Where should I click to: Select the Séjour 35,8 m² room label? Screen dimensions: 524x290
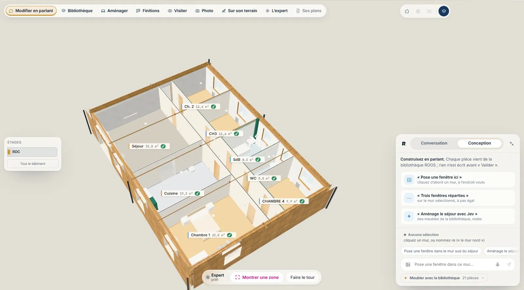149,146
